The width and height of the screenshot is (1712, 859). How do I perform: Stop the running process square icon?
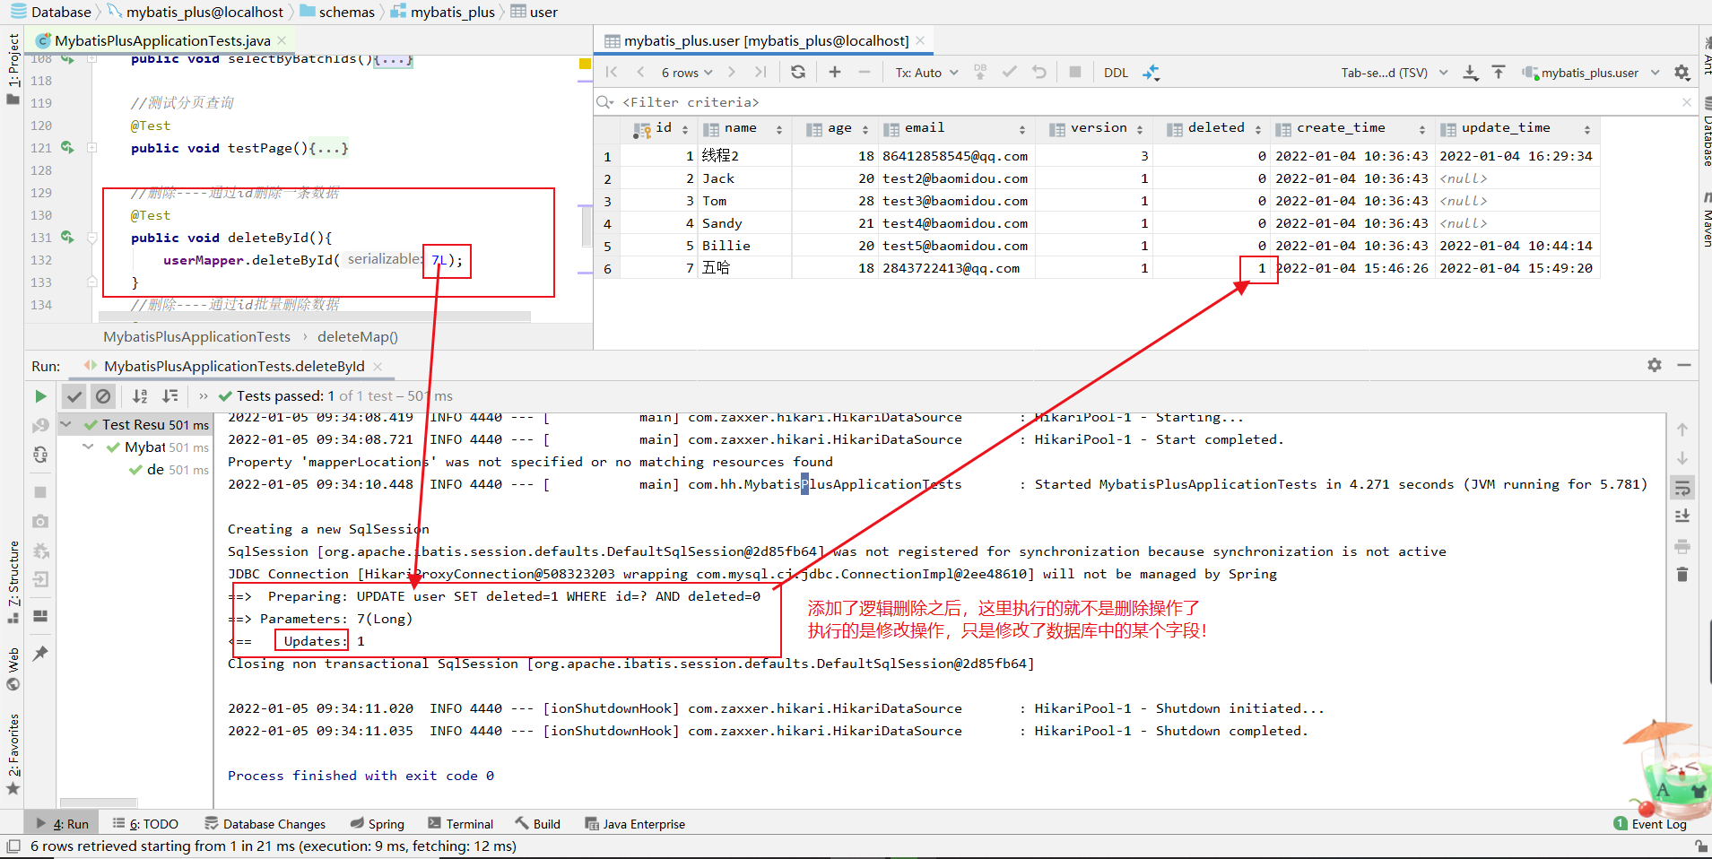point(40,492)
